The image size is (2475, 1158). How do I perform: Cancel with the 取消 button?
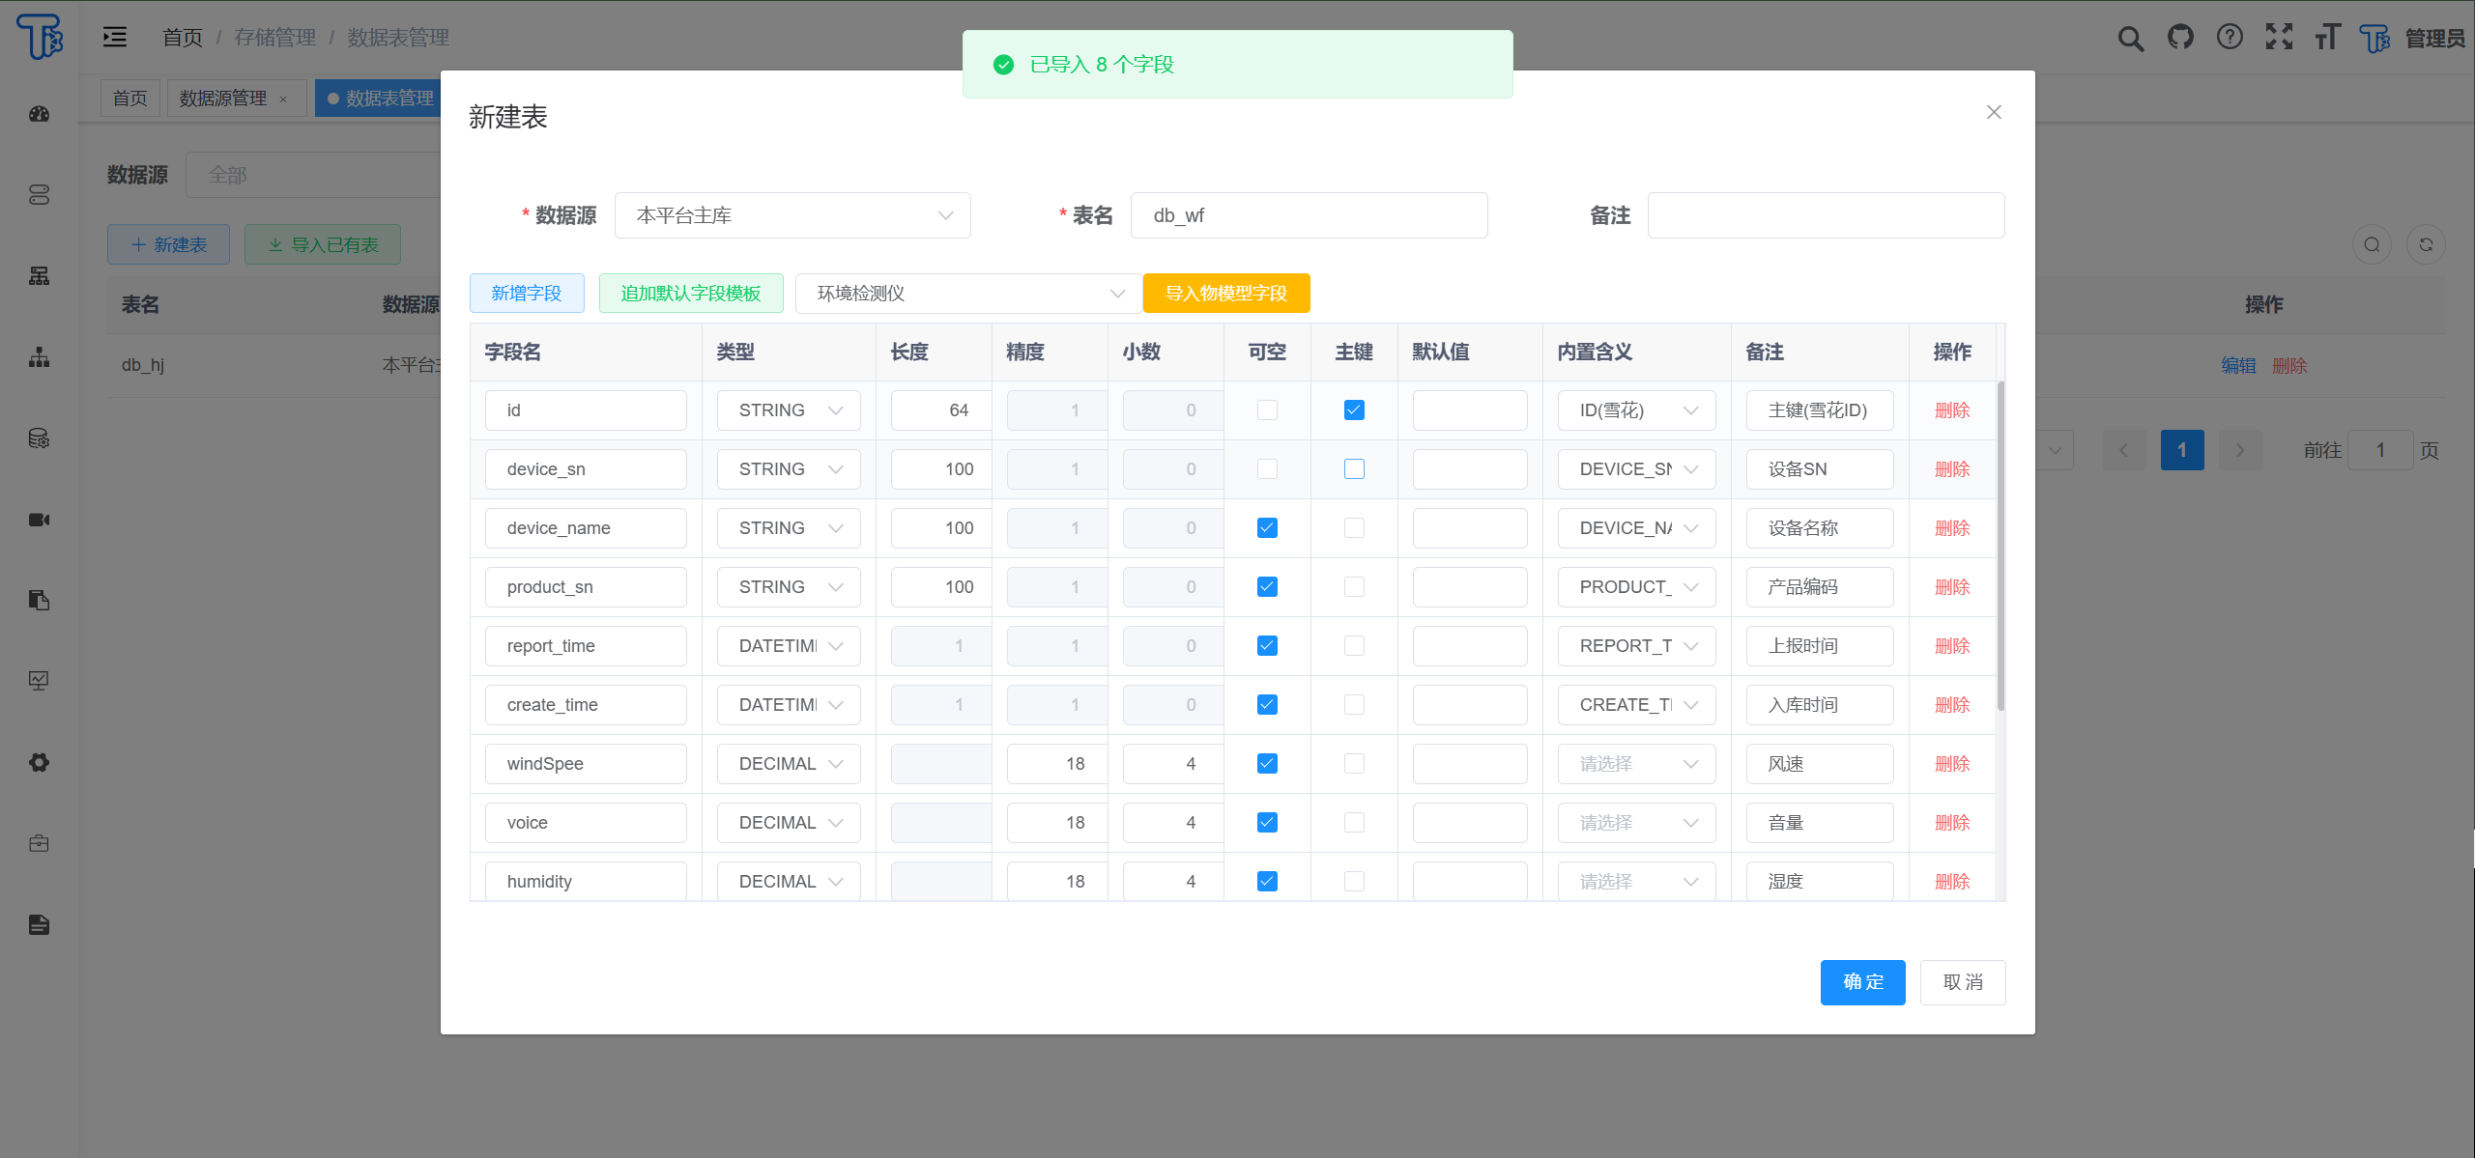pos(1963,982)
